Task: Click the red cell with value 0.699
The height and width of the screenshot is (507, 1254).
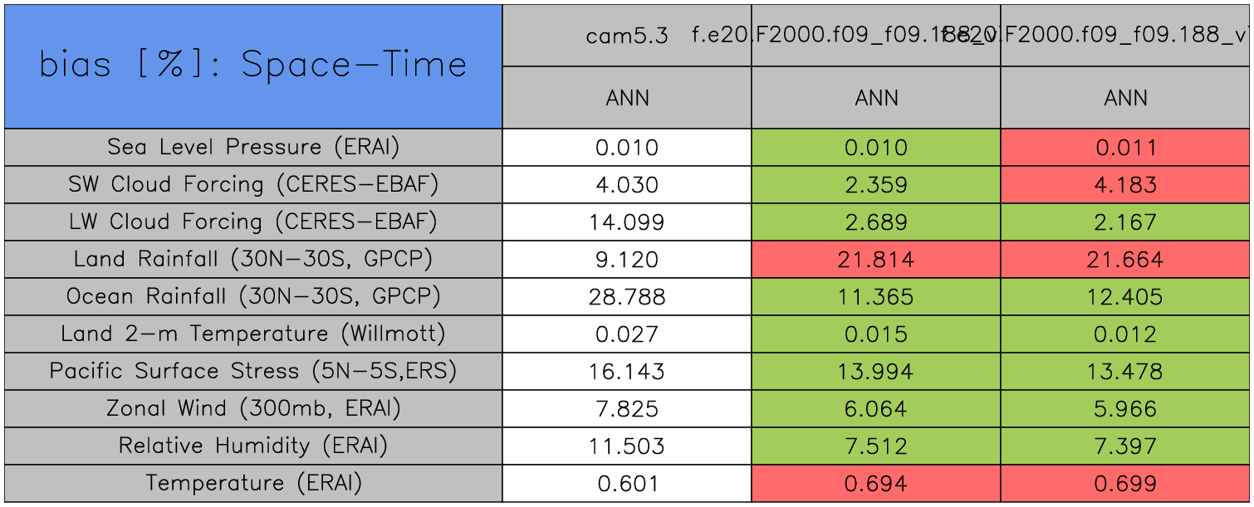Action: pos(1125,484)
